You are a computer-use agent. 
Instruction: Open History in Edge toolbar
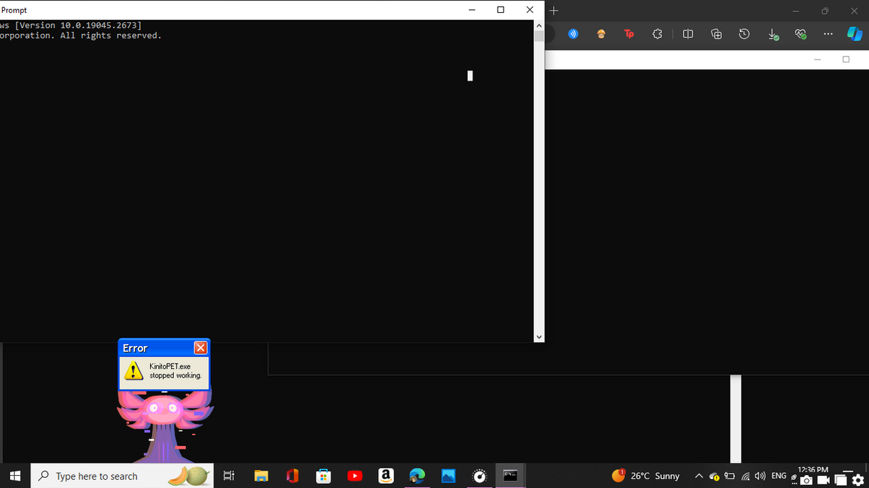pos(744,34)
